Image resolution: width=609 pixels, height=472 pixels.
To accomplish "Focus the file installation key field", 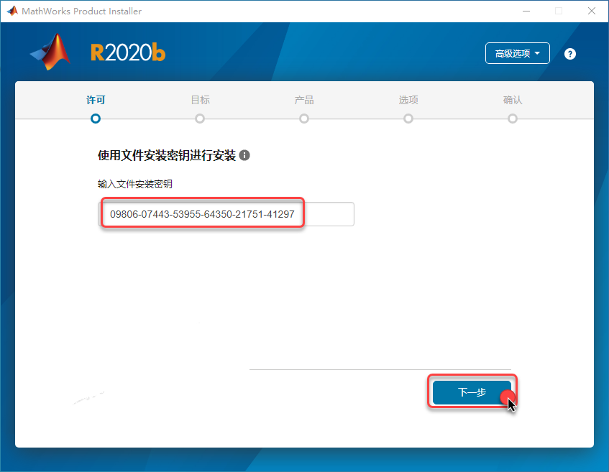I will 226,214.
